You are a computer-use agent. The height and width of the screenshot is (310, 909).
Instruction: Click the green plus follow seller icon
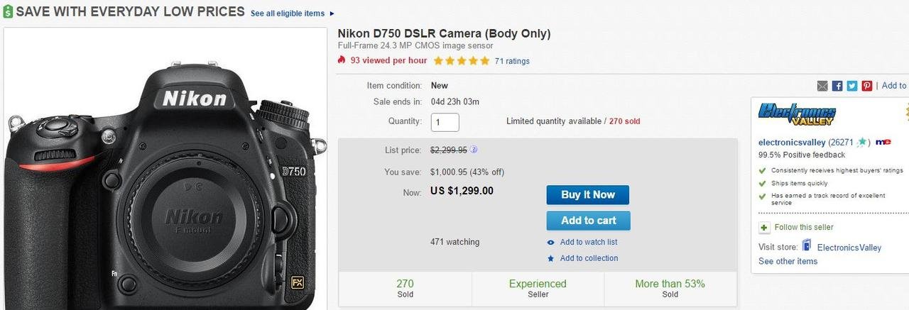764,228
